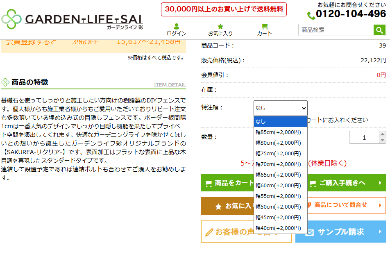Click the green magnifier search icon
The image size is (390, 259).
coord(379,30)
